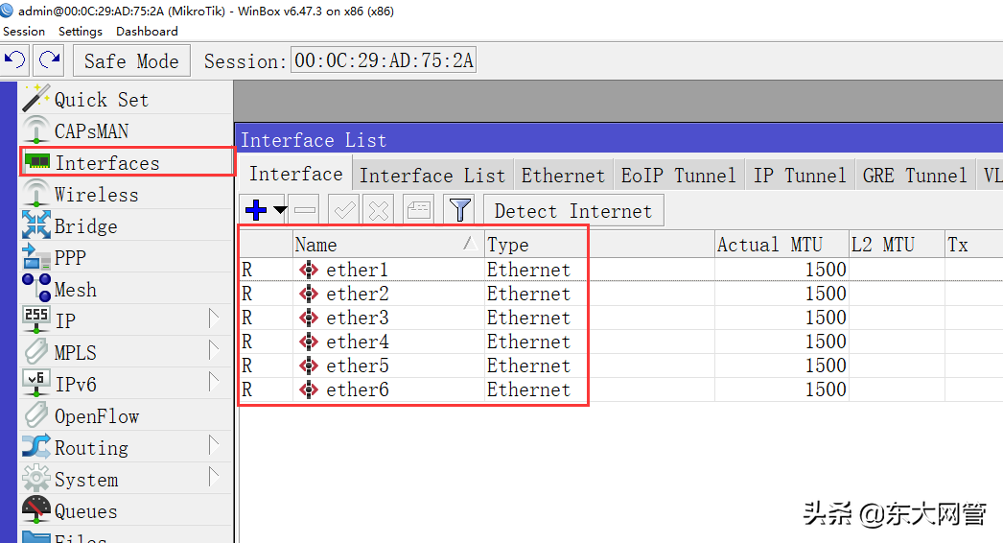The width and height of the screenshot is (1003, 543).
Task: Sort by the Type column header
Action: (x=599, y=245)
